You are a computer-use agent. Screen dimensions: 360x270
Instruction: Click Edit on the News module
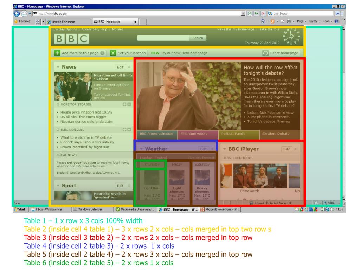pyautogui.click(x=120, y=67)
